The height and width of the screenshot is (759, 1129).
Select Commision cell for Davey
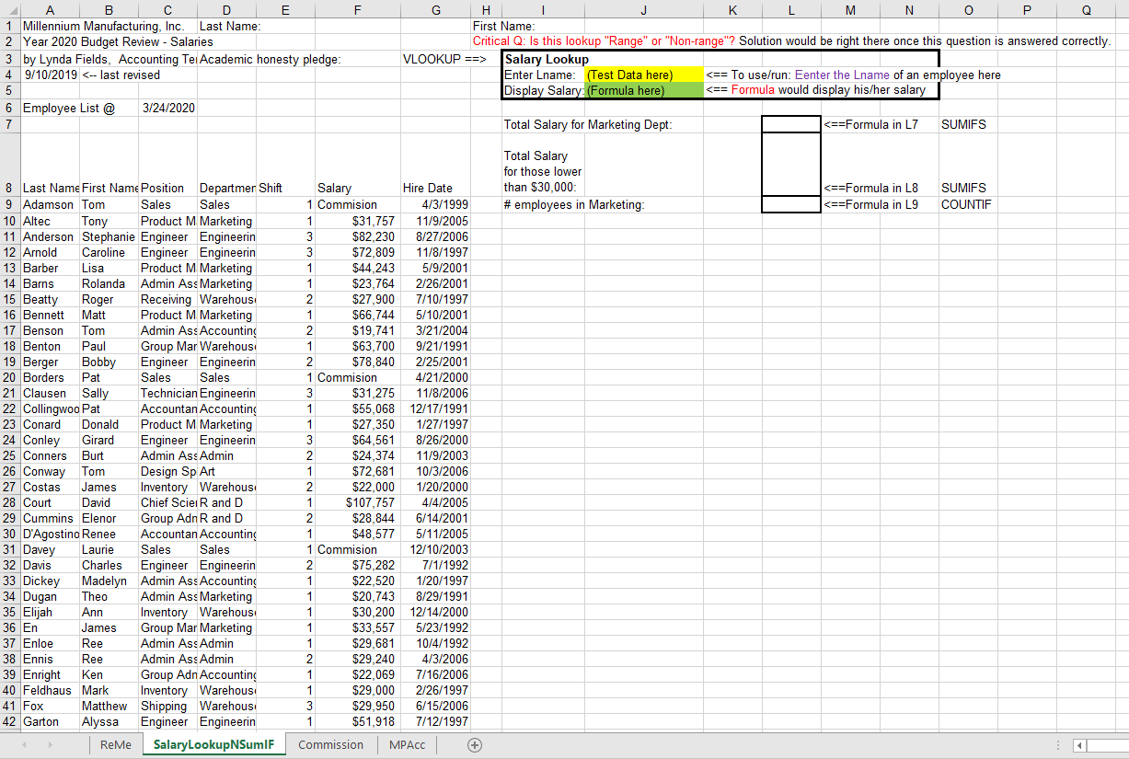[356, 549]
